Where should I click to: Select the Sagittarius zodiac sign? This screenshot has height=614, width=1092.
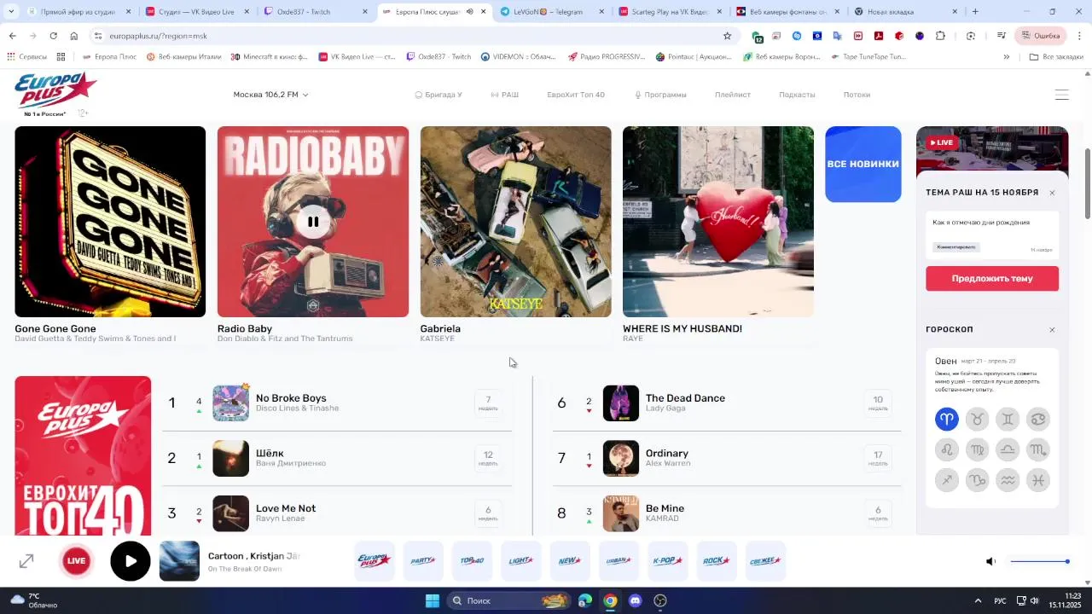point(947,480)
